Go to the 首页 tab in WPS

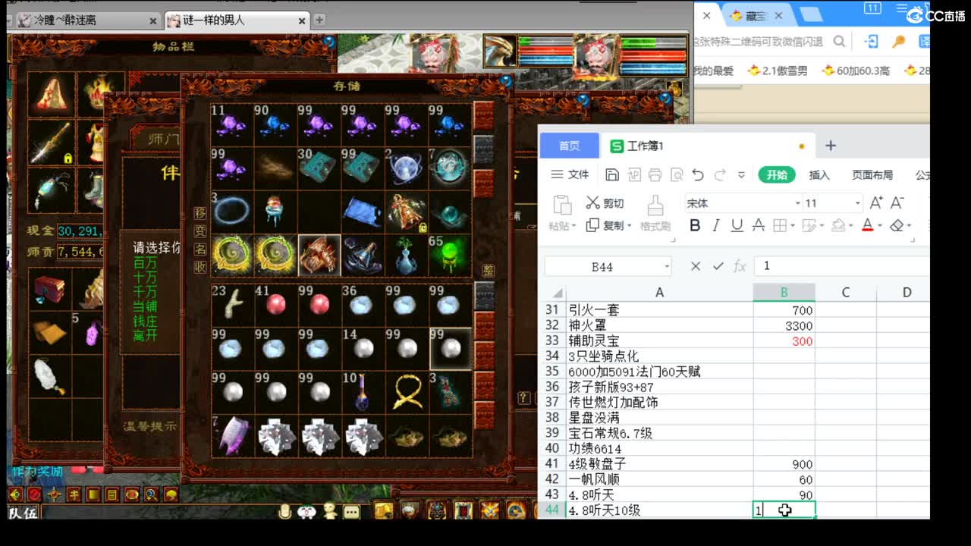pos(569,146)
